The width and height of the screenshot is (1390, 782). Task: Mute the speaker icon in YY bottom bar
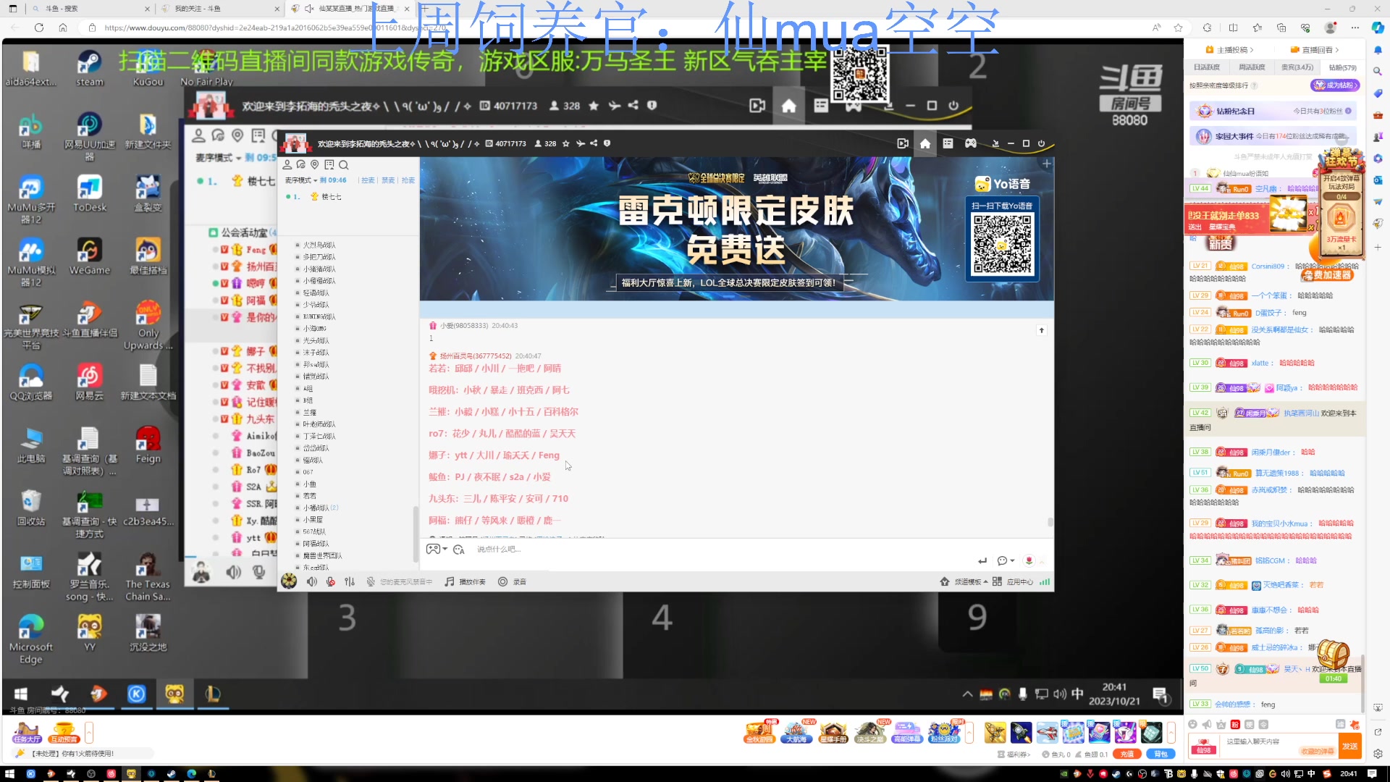(x=312, y=581)
